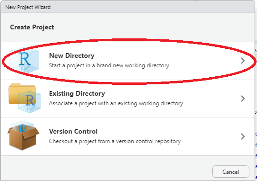Cancel the New Project Wizard
This screenshot has width=257, height=181.
click(231, 172)
